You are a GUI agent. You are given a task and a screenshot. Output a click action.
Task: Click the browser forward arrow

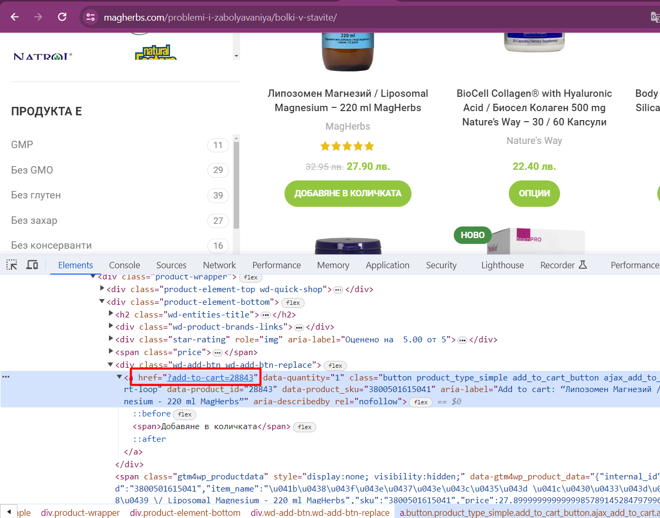[38, 17]
